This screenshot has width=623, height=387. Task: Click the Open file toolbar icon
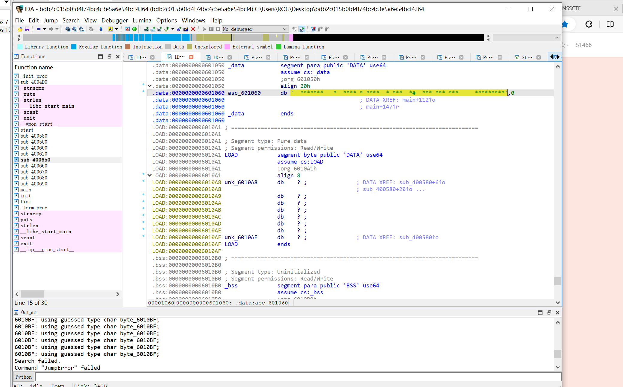click(x=20, y=29)
